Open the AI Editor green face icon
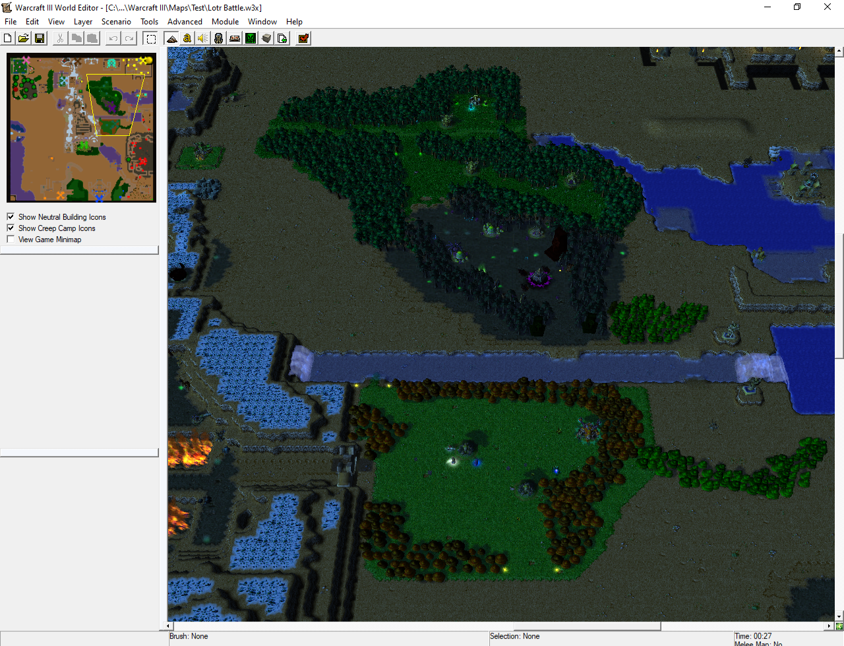The image size is (844, 646). (251, 38)
